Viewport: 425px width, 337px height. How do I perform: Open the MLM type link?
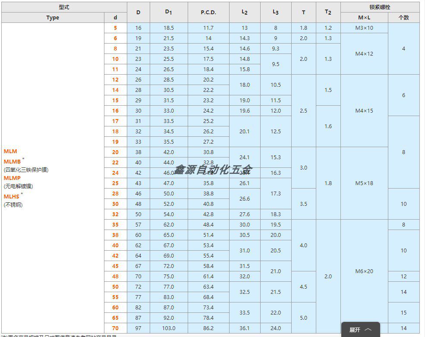coord(10,151)
